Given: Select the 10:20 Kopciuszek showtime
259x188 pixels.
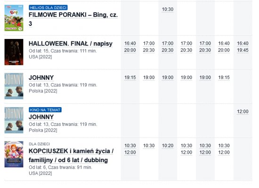Looking at the screenshot, I should coord(168,146).
